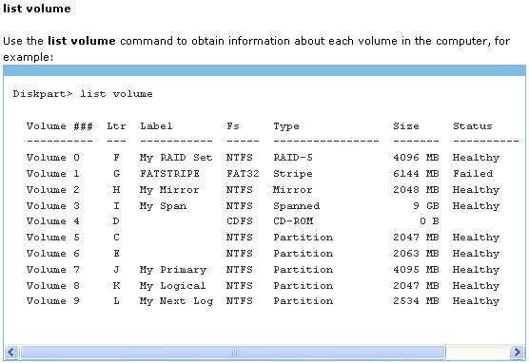This screenshot has width=529, height=363.
Task: Click the 'list volume' heading text
Action: click(37, 9)
